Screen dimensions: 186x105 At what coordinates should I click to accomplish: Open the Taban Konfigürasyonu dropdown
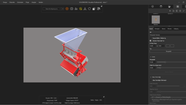point(52,9)
